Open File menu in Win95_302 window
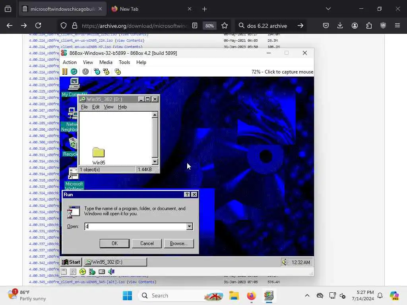 pos(84,107)
